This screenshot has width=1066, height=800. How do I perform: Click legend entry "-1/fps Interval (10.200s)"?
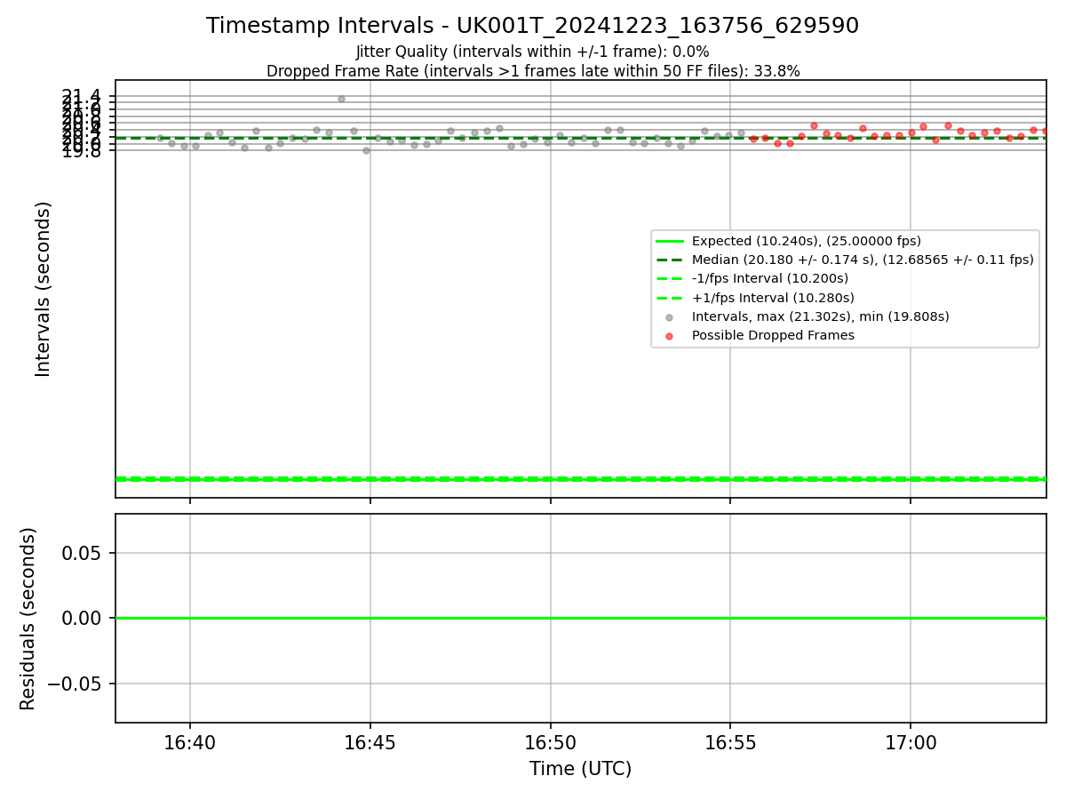[x=770, y=279]
